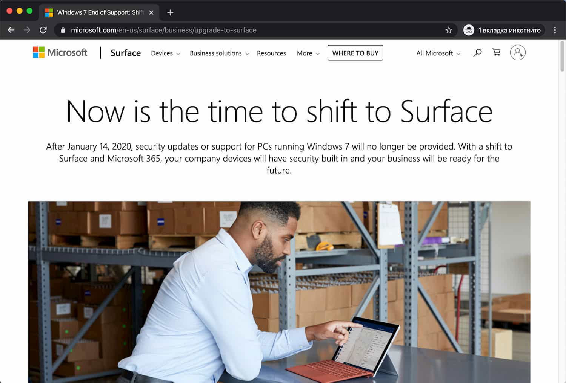This screenshot has width=566, height=383.
Task: Open the shopping cart
Action: pos(497,52)
